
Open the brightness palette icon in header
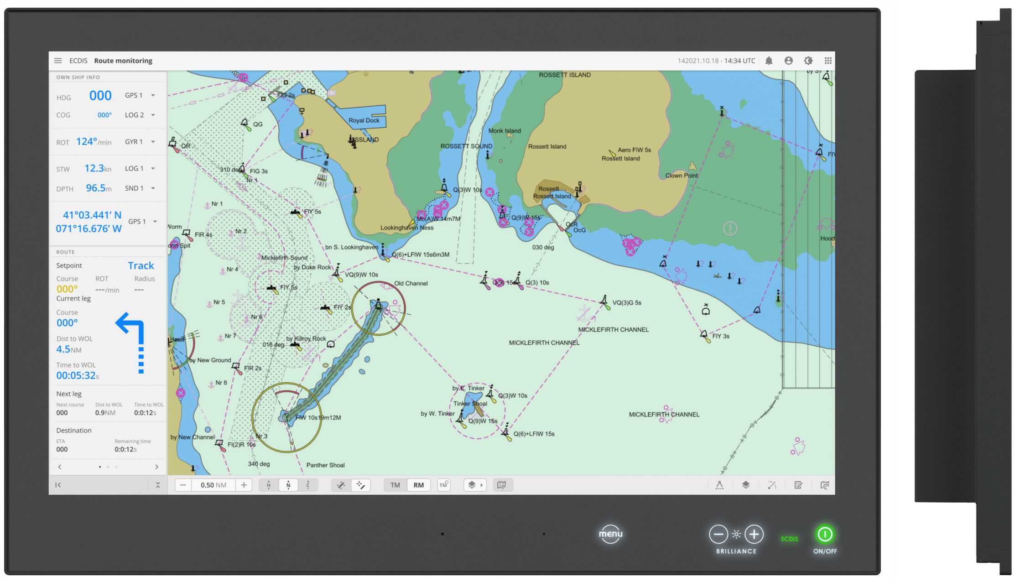[808, 61]
